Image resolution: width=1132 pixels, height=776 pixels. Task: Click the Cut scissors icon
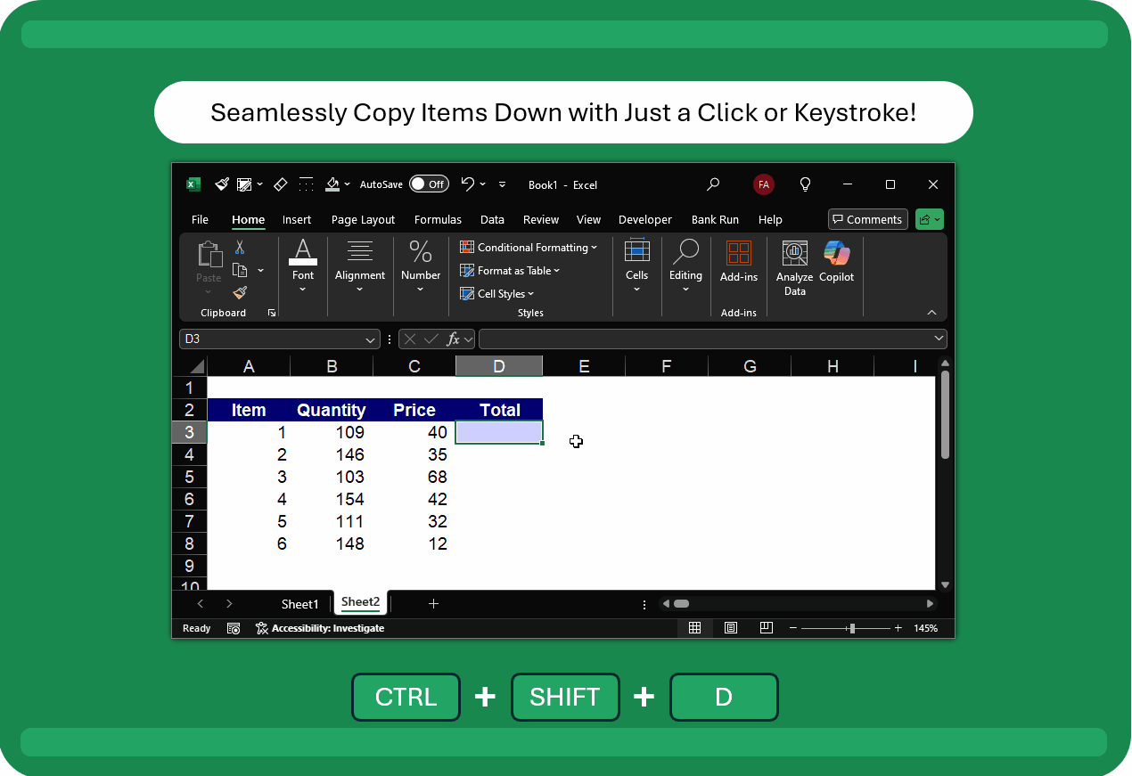point(239,247)
